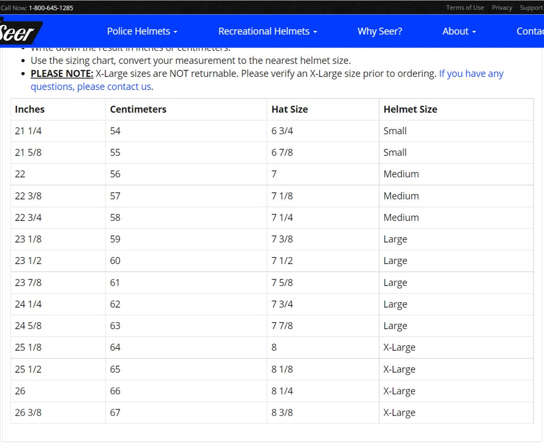This screenshot has width=544, height=443.
Task: Select the 21 1/4 inches table cell
Action: point(28,131)
